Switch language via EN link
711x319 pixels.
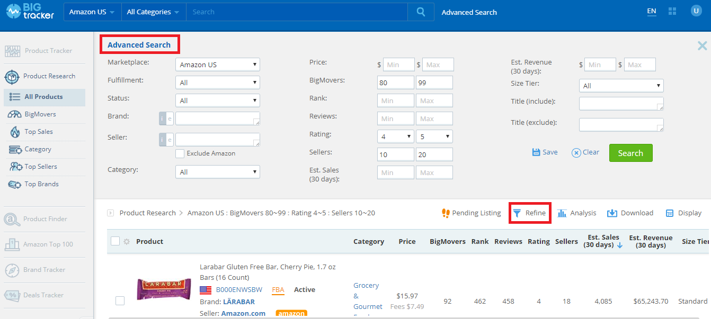[x=652, y=11]
